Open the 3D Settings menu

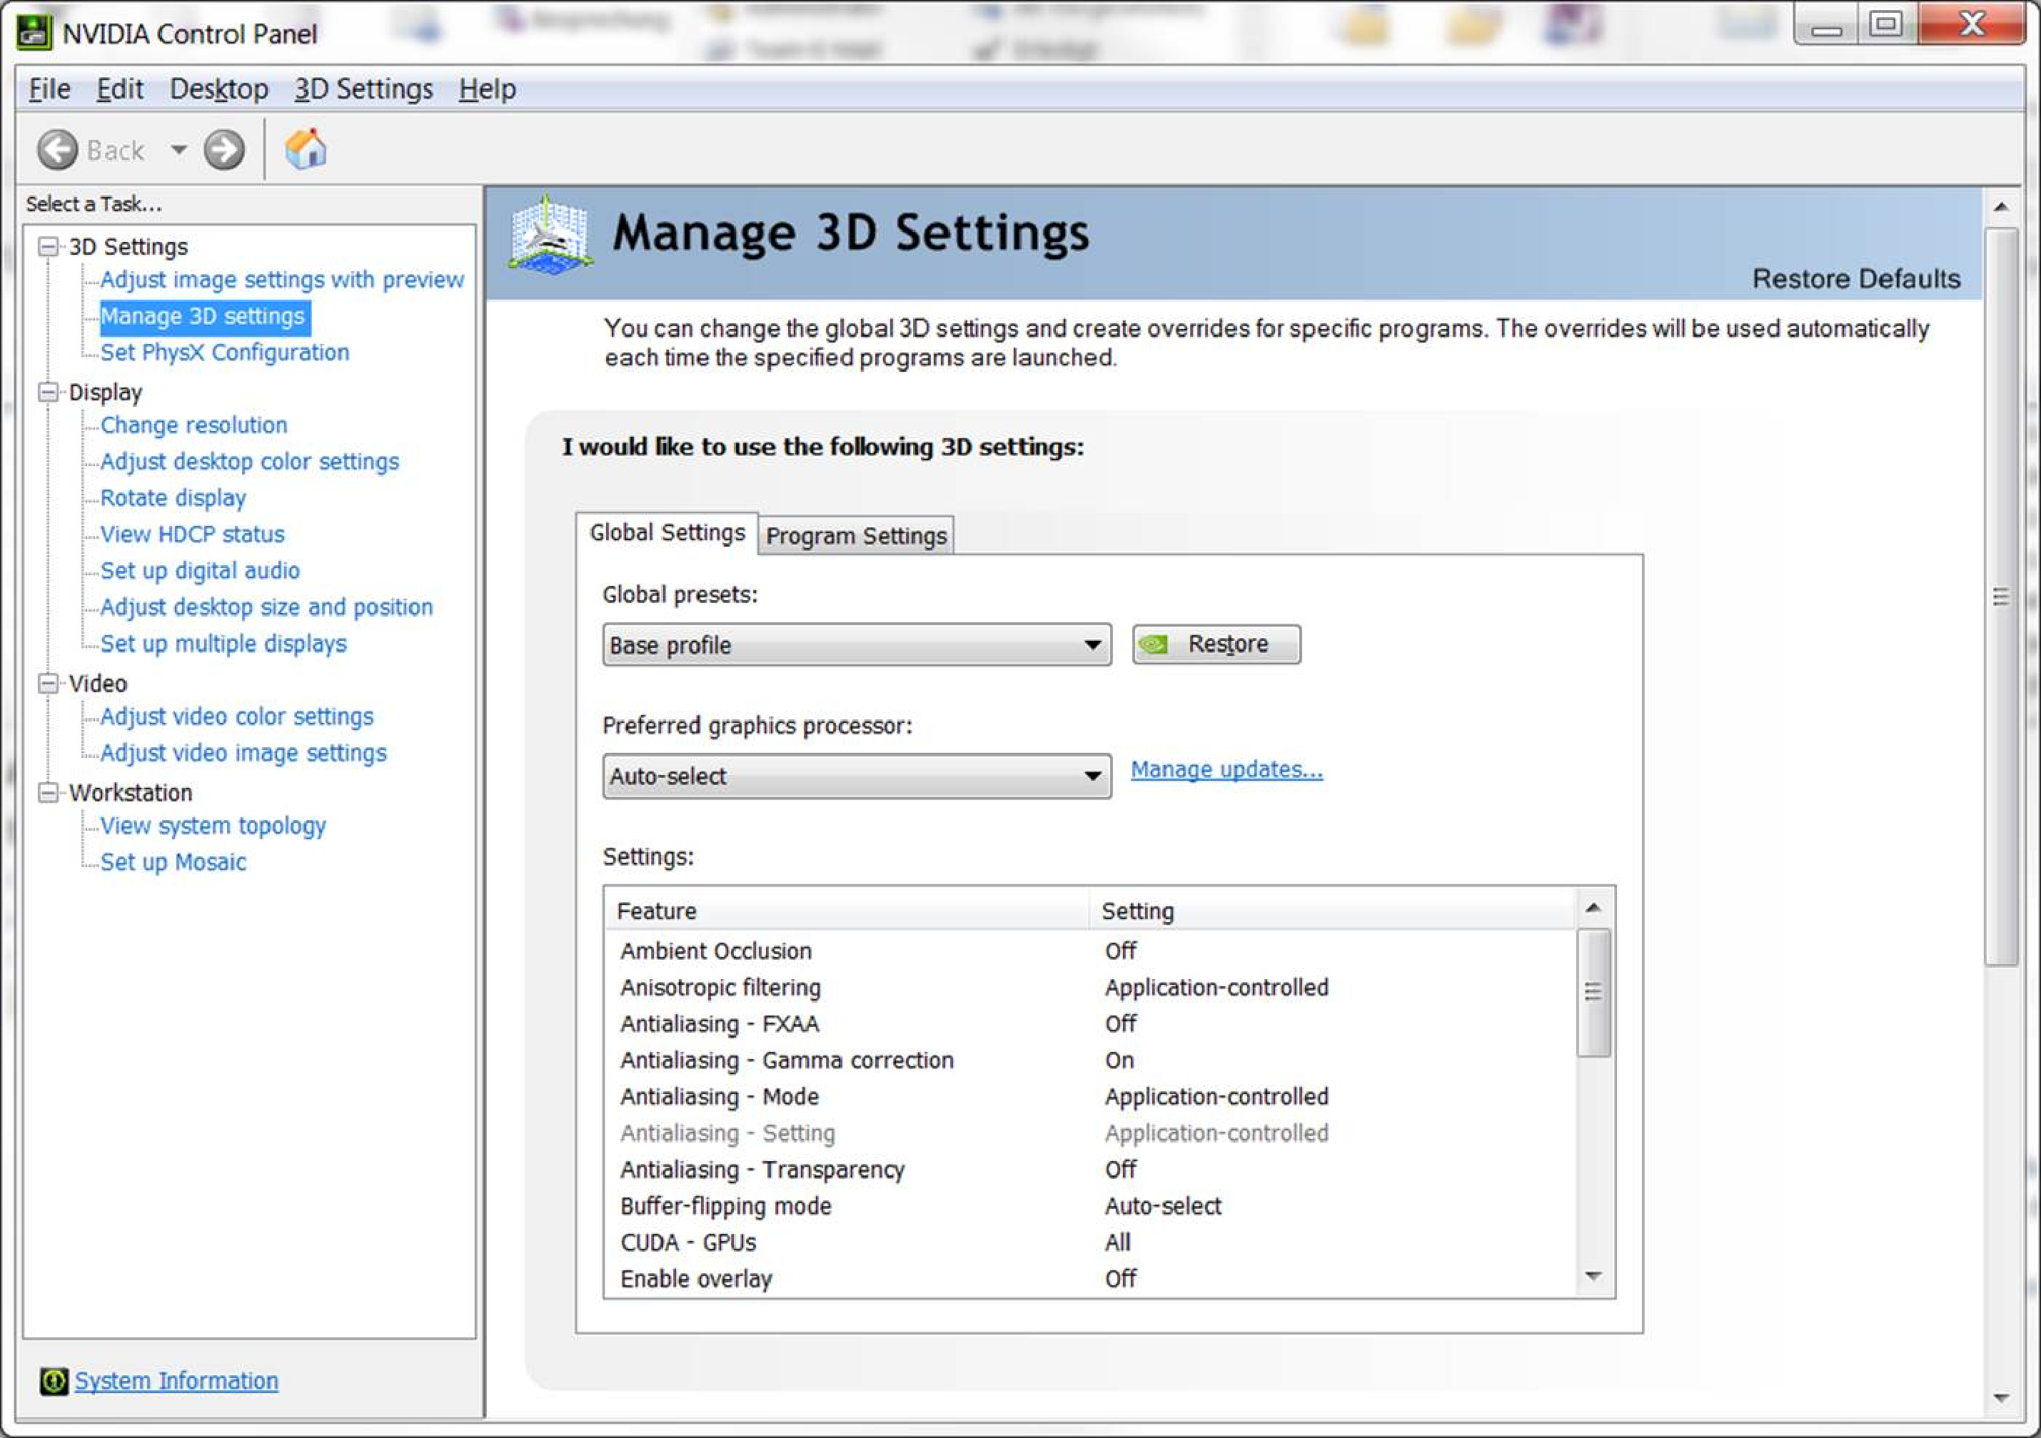tap(363, 89)
